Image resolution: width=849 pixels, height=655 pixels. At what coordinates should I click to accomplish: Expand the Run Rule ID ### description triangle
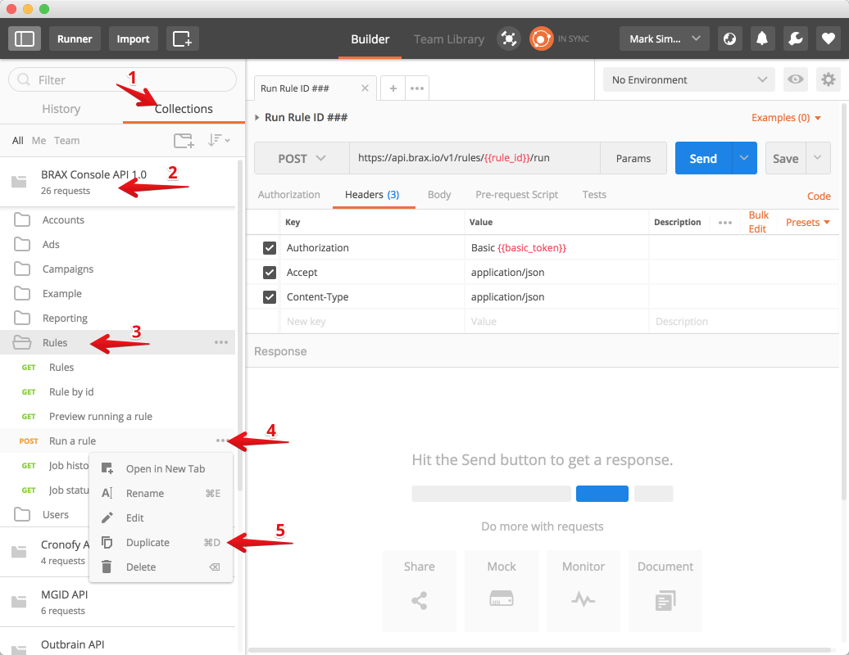point(257,117)
